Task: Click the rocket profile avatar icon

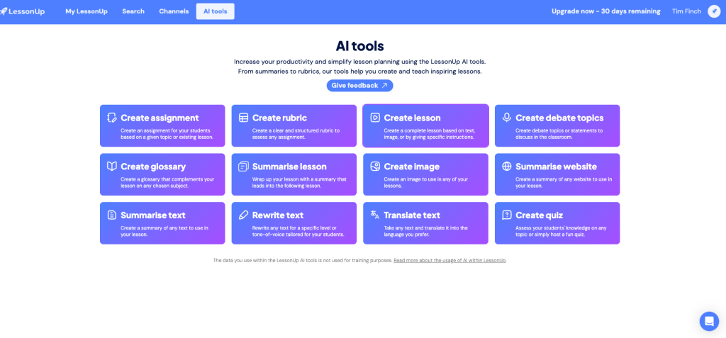Action: pyautogui.click(x=714, y=11)
